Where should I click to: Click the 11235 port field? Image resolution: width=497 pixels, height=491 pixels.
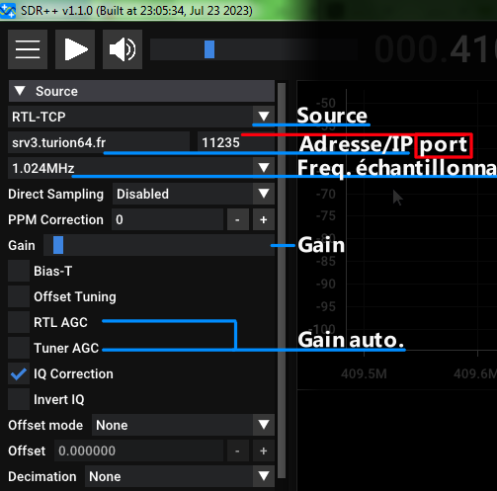(236, 142)
